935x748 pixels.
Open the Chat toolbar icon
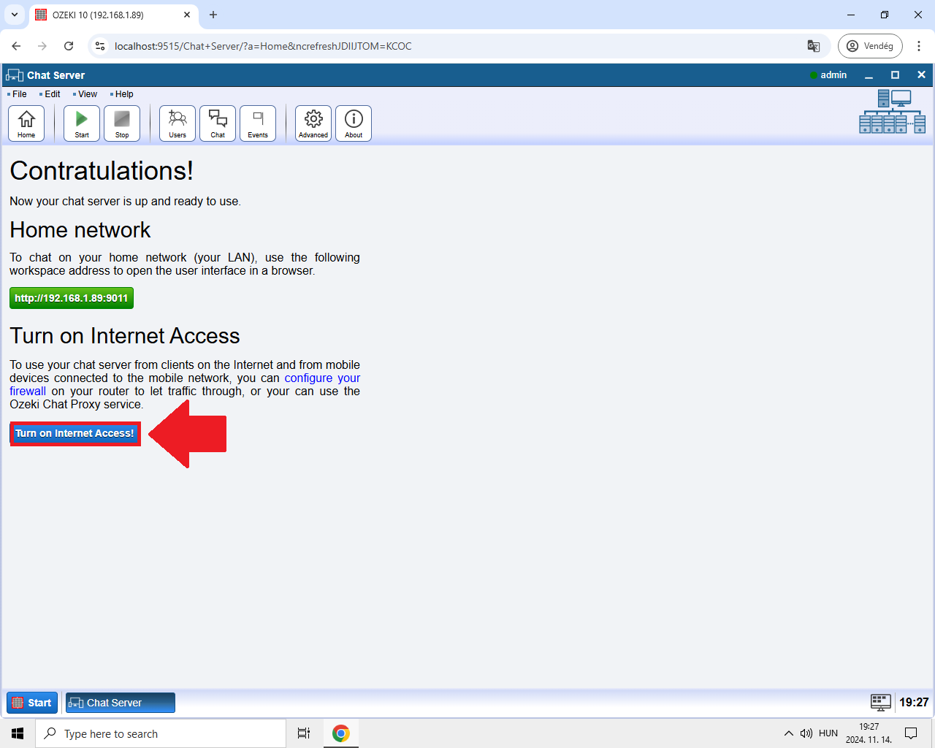pyautogui.click(x=218, y=123)
